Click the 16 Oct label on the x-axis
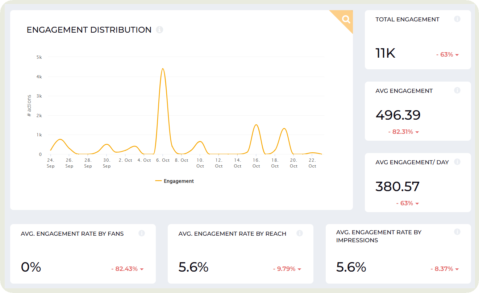The height and width of the screenshot is (293, 479). [256, 163]
